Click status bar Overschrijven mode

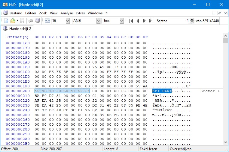[181, 149]
